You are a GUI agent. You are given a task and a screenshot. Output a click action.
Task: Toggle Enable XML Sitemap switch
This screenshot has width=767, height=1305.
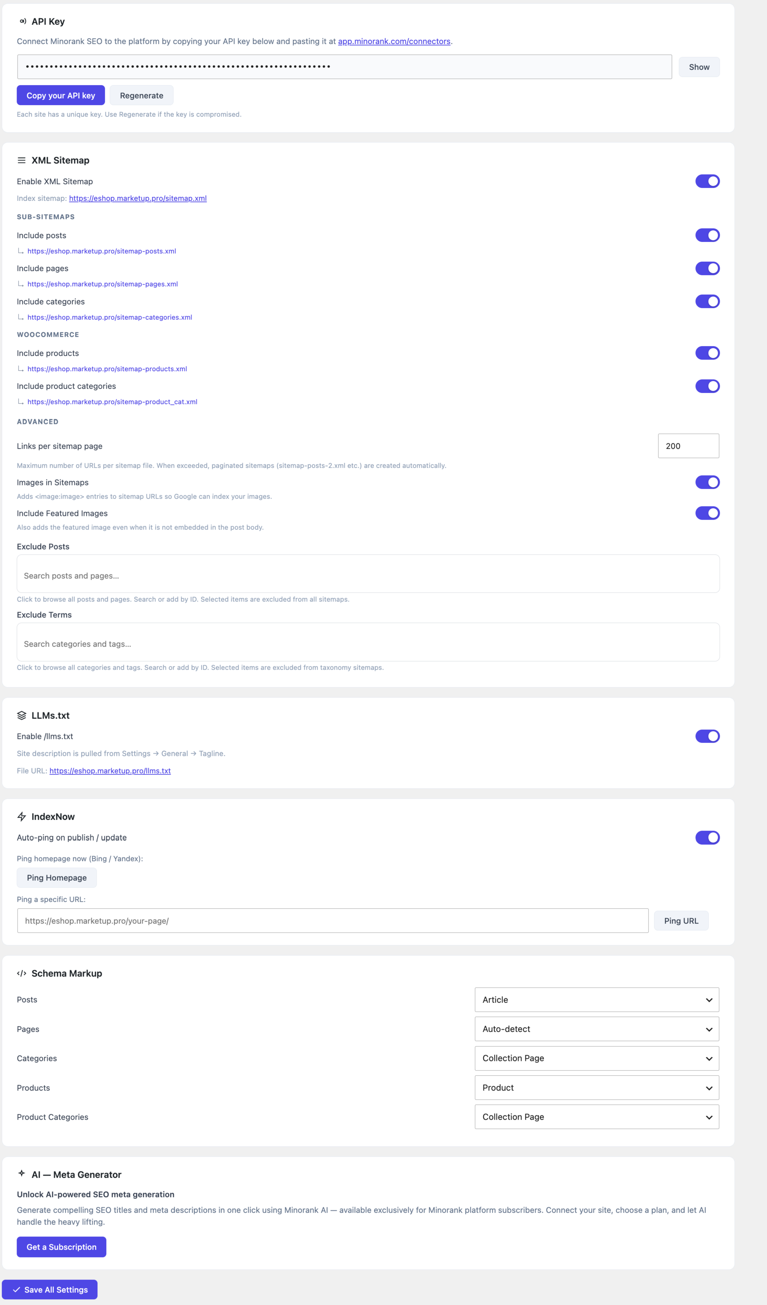click(x=708, y=181)
